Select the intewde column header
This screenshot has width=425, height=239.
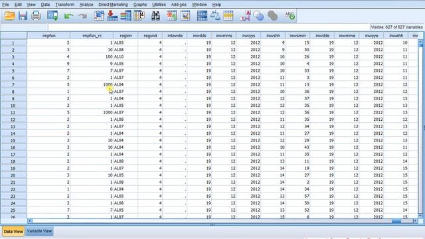point(175,35)
